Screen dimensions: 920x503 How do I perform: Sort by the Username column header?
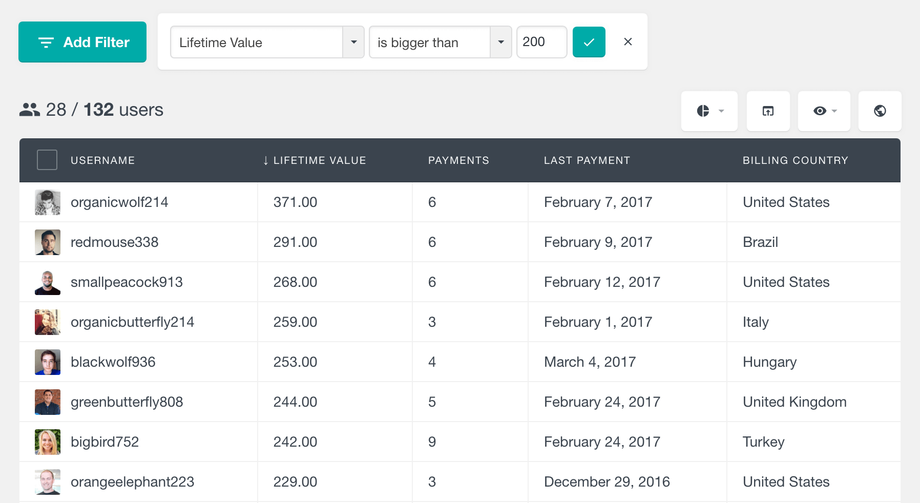pyautogui.click(x=103, y=160)
